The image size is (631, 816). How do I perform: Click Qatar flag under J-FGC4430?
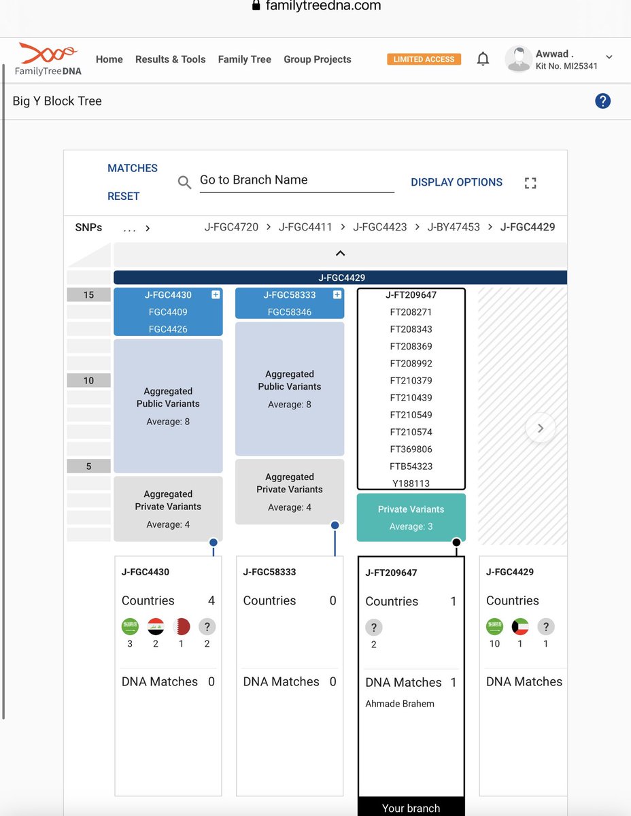coord(181,626)
